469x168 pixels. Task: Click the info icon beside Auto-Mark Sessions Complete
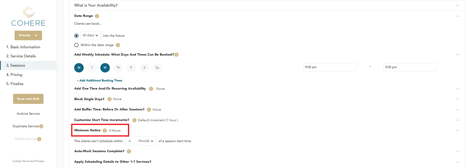pyautogui.click(x=129, y=151)
